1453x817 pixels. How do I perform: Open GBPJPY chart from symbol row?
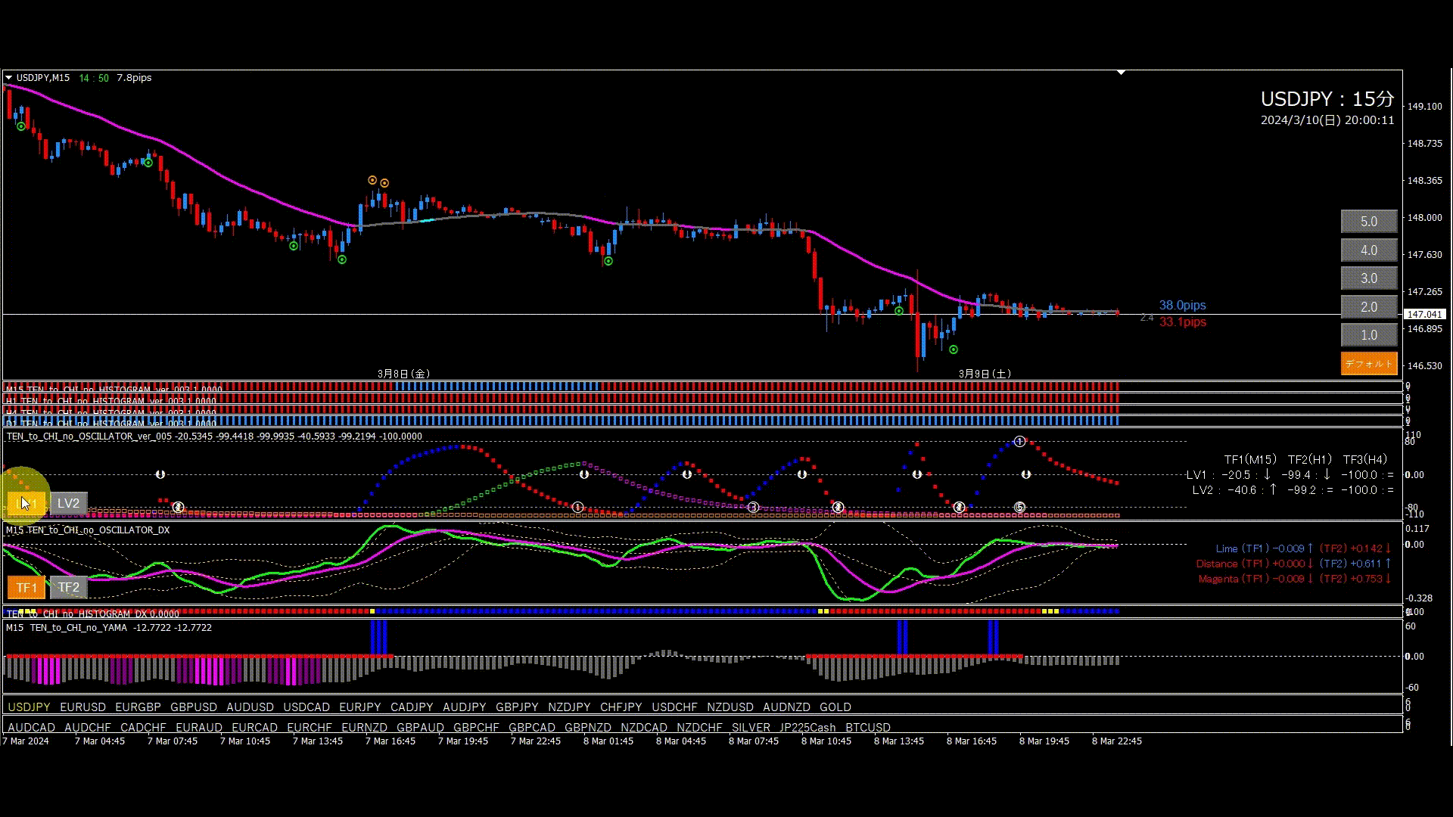[517, 707]
